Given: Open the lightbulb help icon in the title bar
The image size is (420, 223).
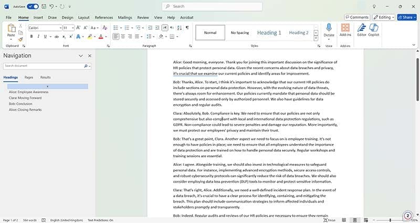Looking at the screenshot, I should [374, 6].
